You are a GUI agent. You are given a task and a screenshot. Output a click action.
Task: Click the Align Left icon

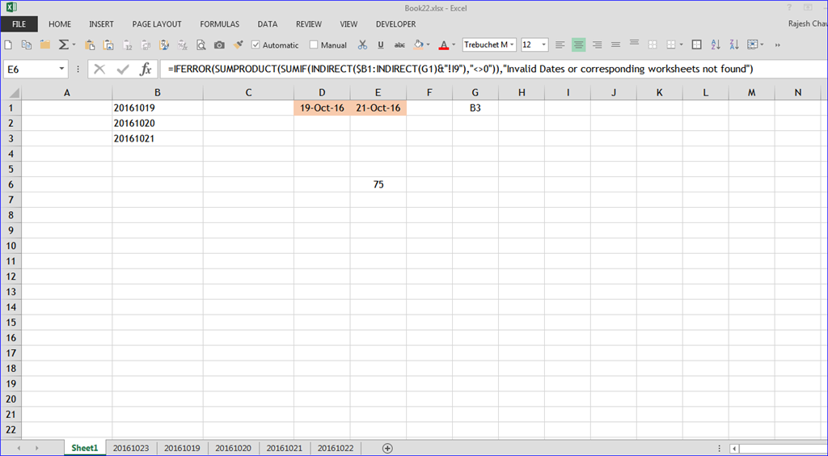pos(560,44)
